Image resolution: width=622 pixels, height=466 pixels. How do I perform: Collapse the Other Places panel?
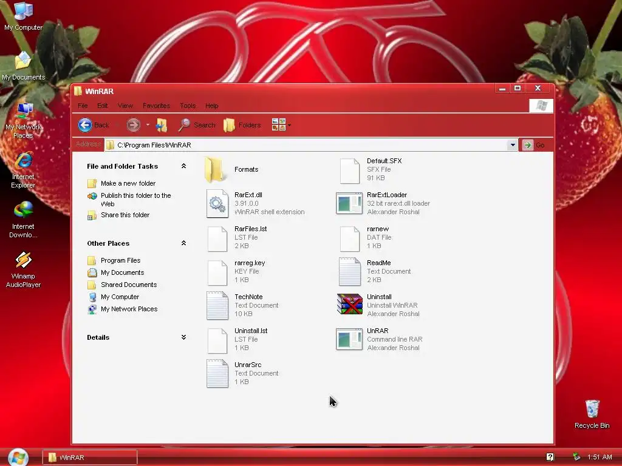183,243
